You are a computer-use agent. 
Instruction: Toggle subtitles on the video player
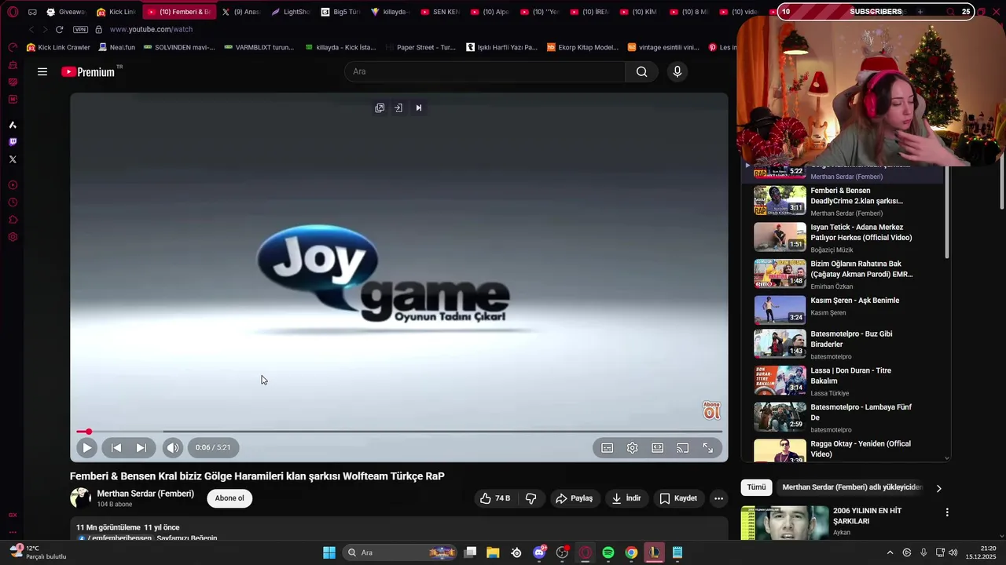pyautogui.click(x=608, y=447)
